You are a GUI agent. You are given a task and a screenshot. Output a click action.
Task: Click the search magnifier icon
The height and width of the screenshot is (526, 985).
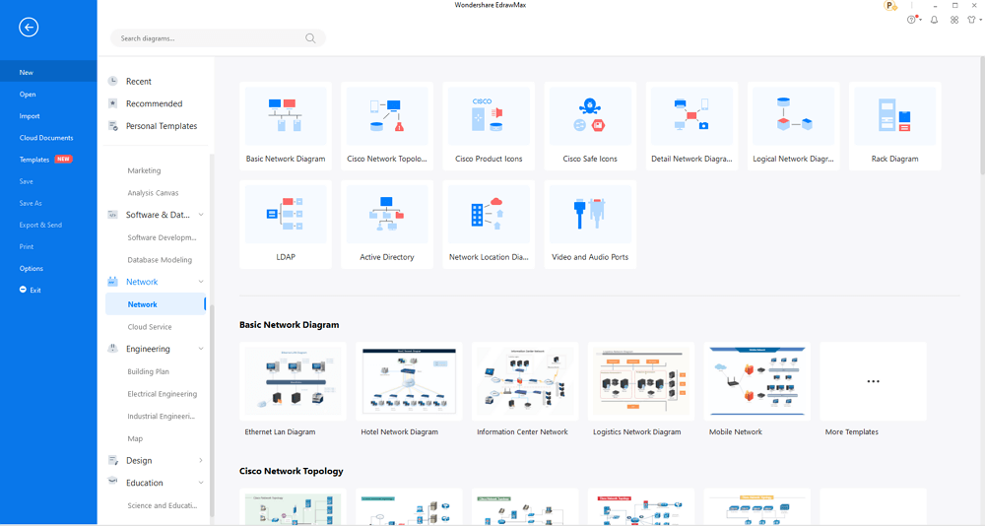point(310,38)
